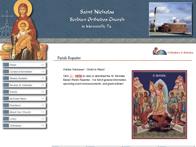Open the Weekly Bulletin page

[x=24, y=78]
